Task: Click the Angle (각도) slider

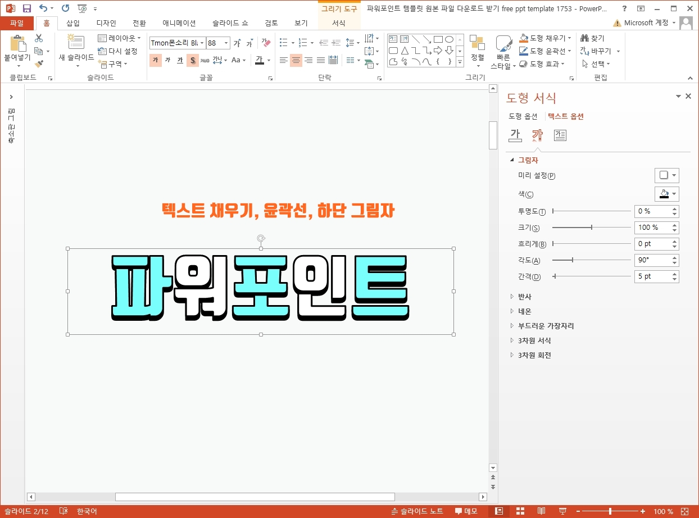Action: (x=592, y=260)
